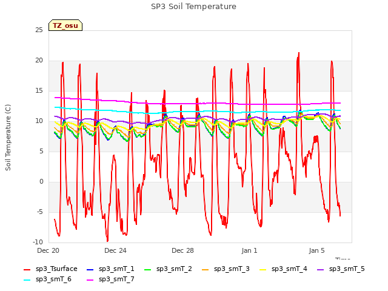
Task: Click the TZ_osu annotation label
Action: click(x=65, y=25)
